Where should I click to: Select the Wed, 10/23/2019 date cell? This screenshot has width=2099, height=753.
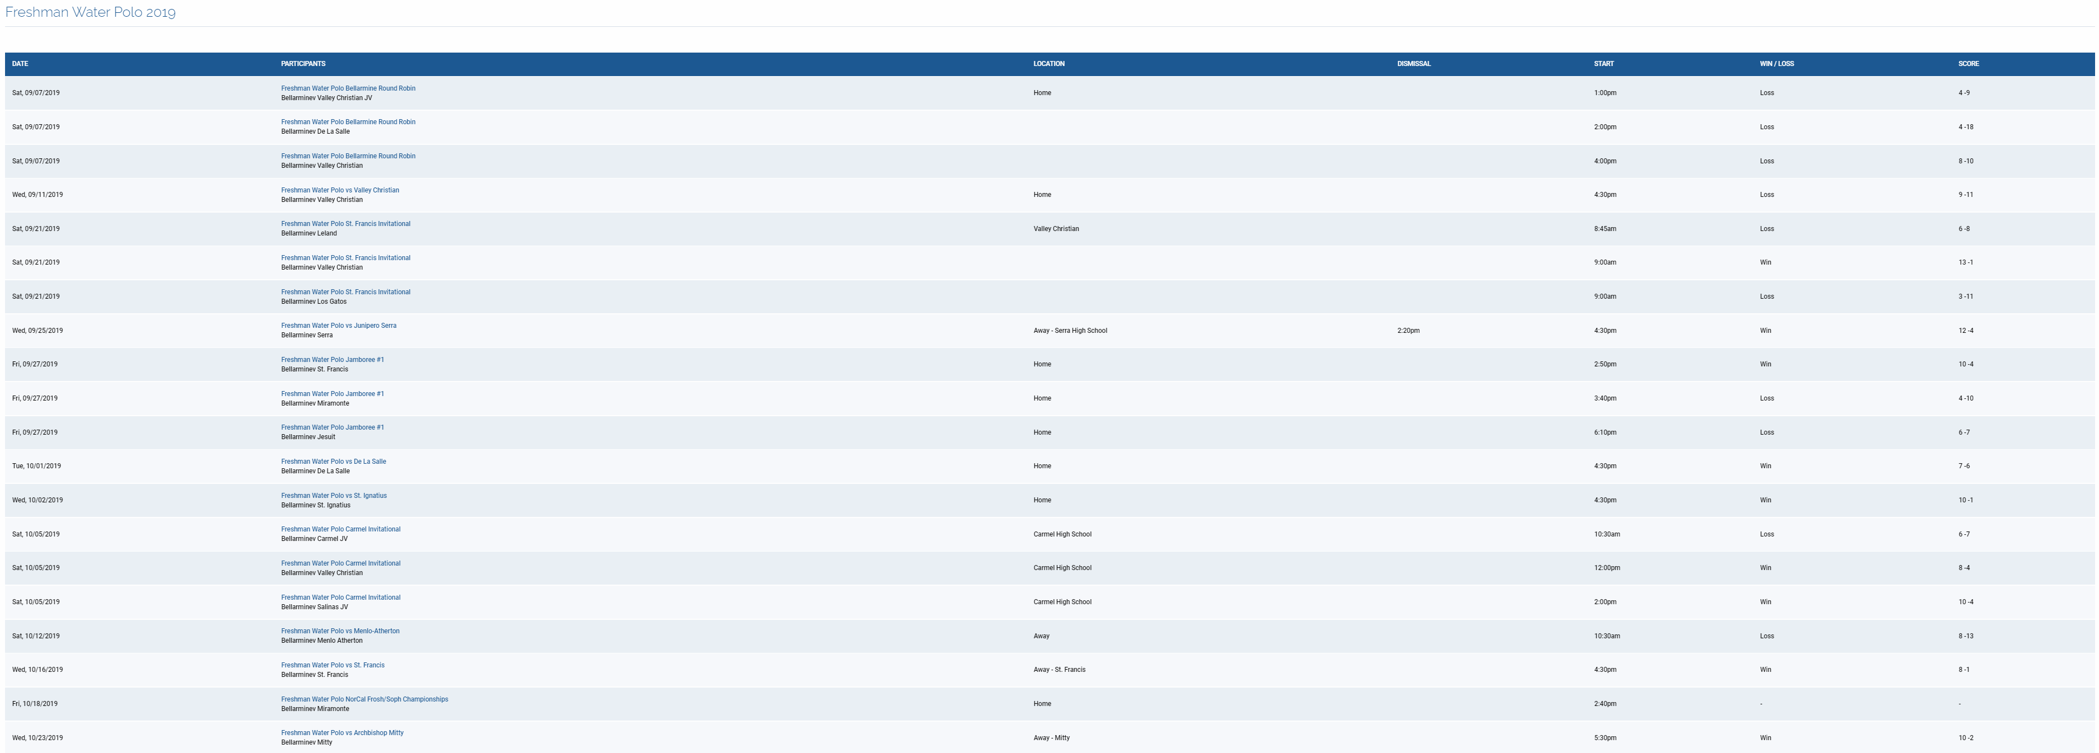click(38, 737)
